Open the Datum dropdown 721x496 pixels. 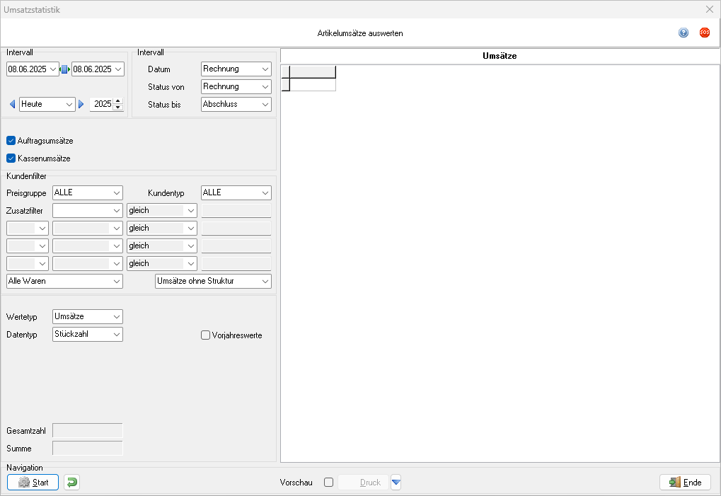coord(265,69)
